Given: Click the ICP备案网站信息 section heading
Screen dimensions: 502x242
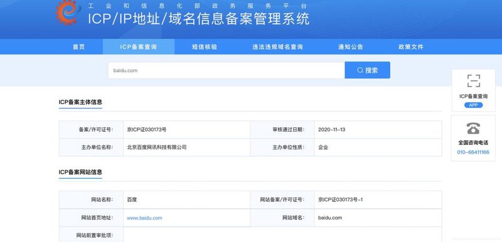Looking at the screenshot, I should 80,172.
